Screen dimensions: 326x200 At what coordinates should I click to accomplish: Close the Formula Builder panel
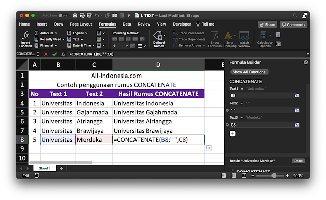click(x=306, y=62)
